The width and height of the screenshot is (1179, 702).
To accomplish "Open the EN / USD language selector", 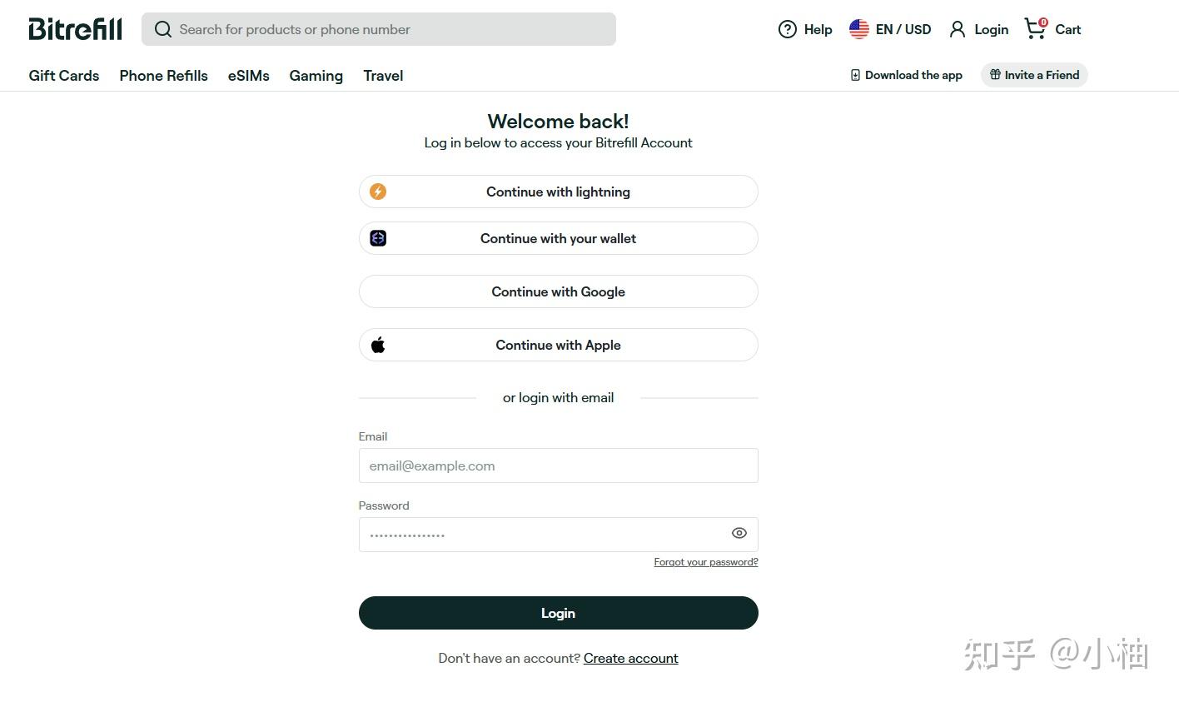I will (x=903, y=30).
